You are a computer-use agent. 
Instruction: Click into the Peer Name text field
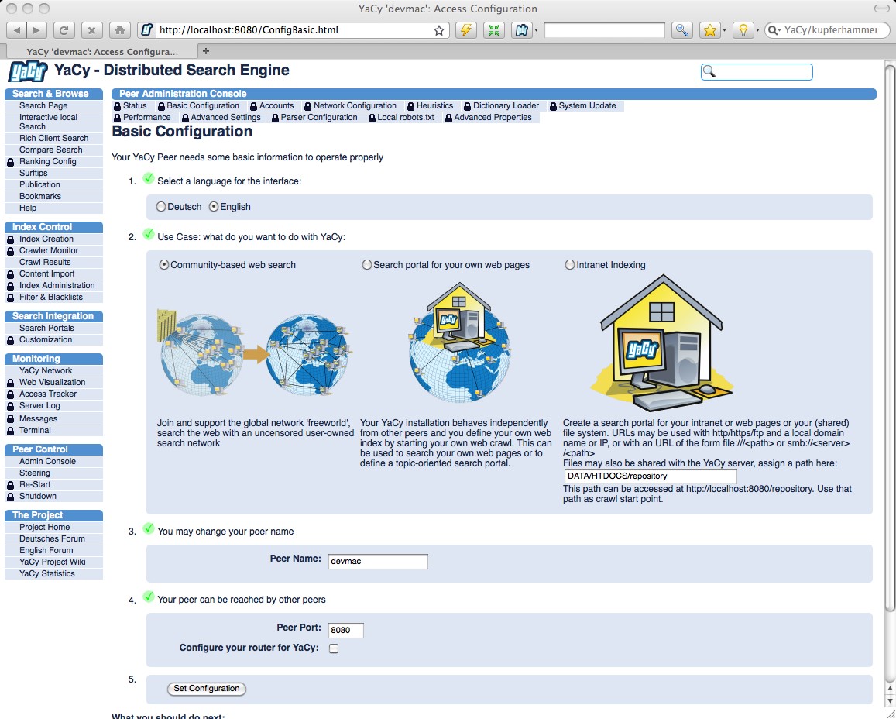click(x=377, y=561)
